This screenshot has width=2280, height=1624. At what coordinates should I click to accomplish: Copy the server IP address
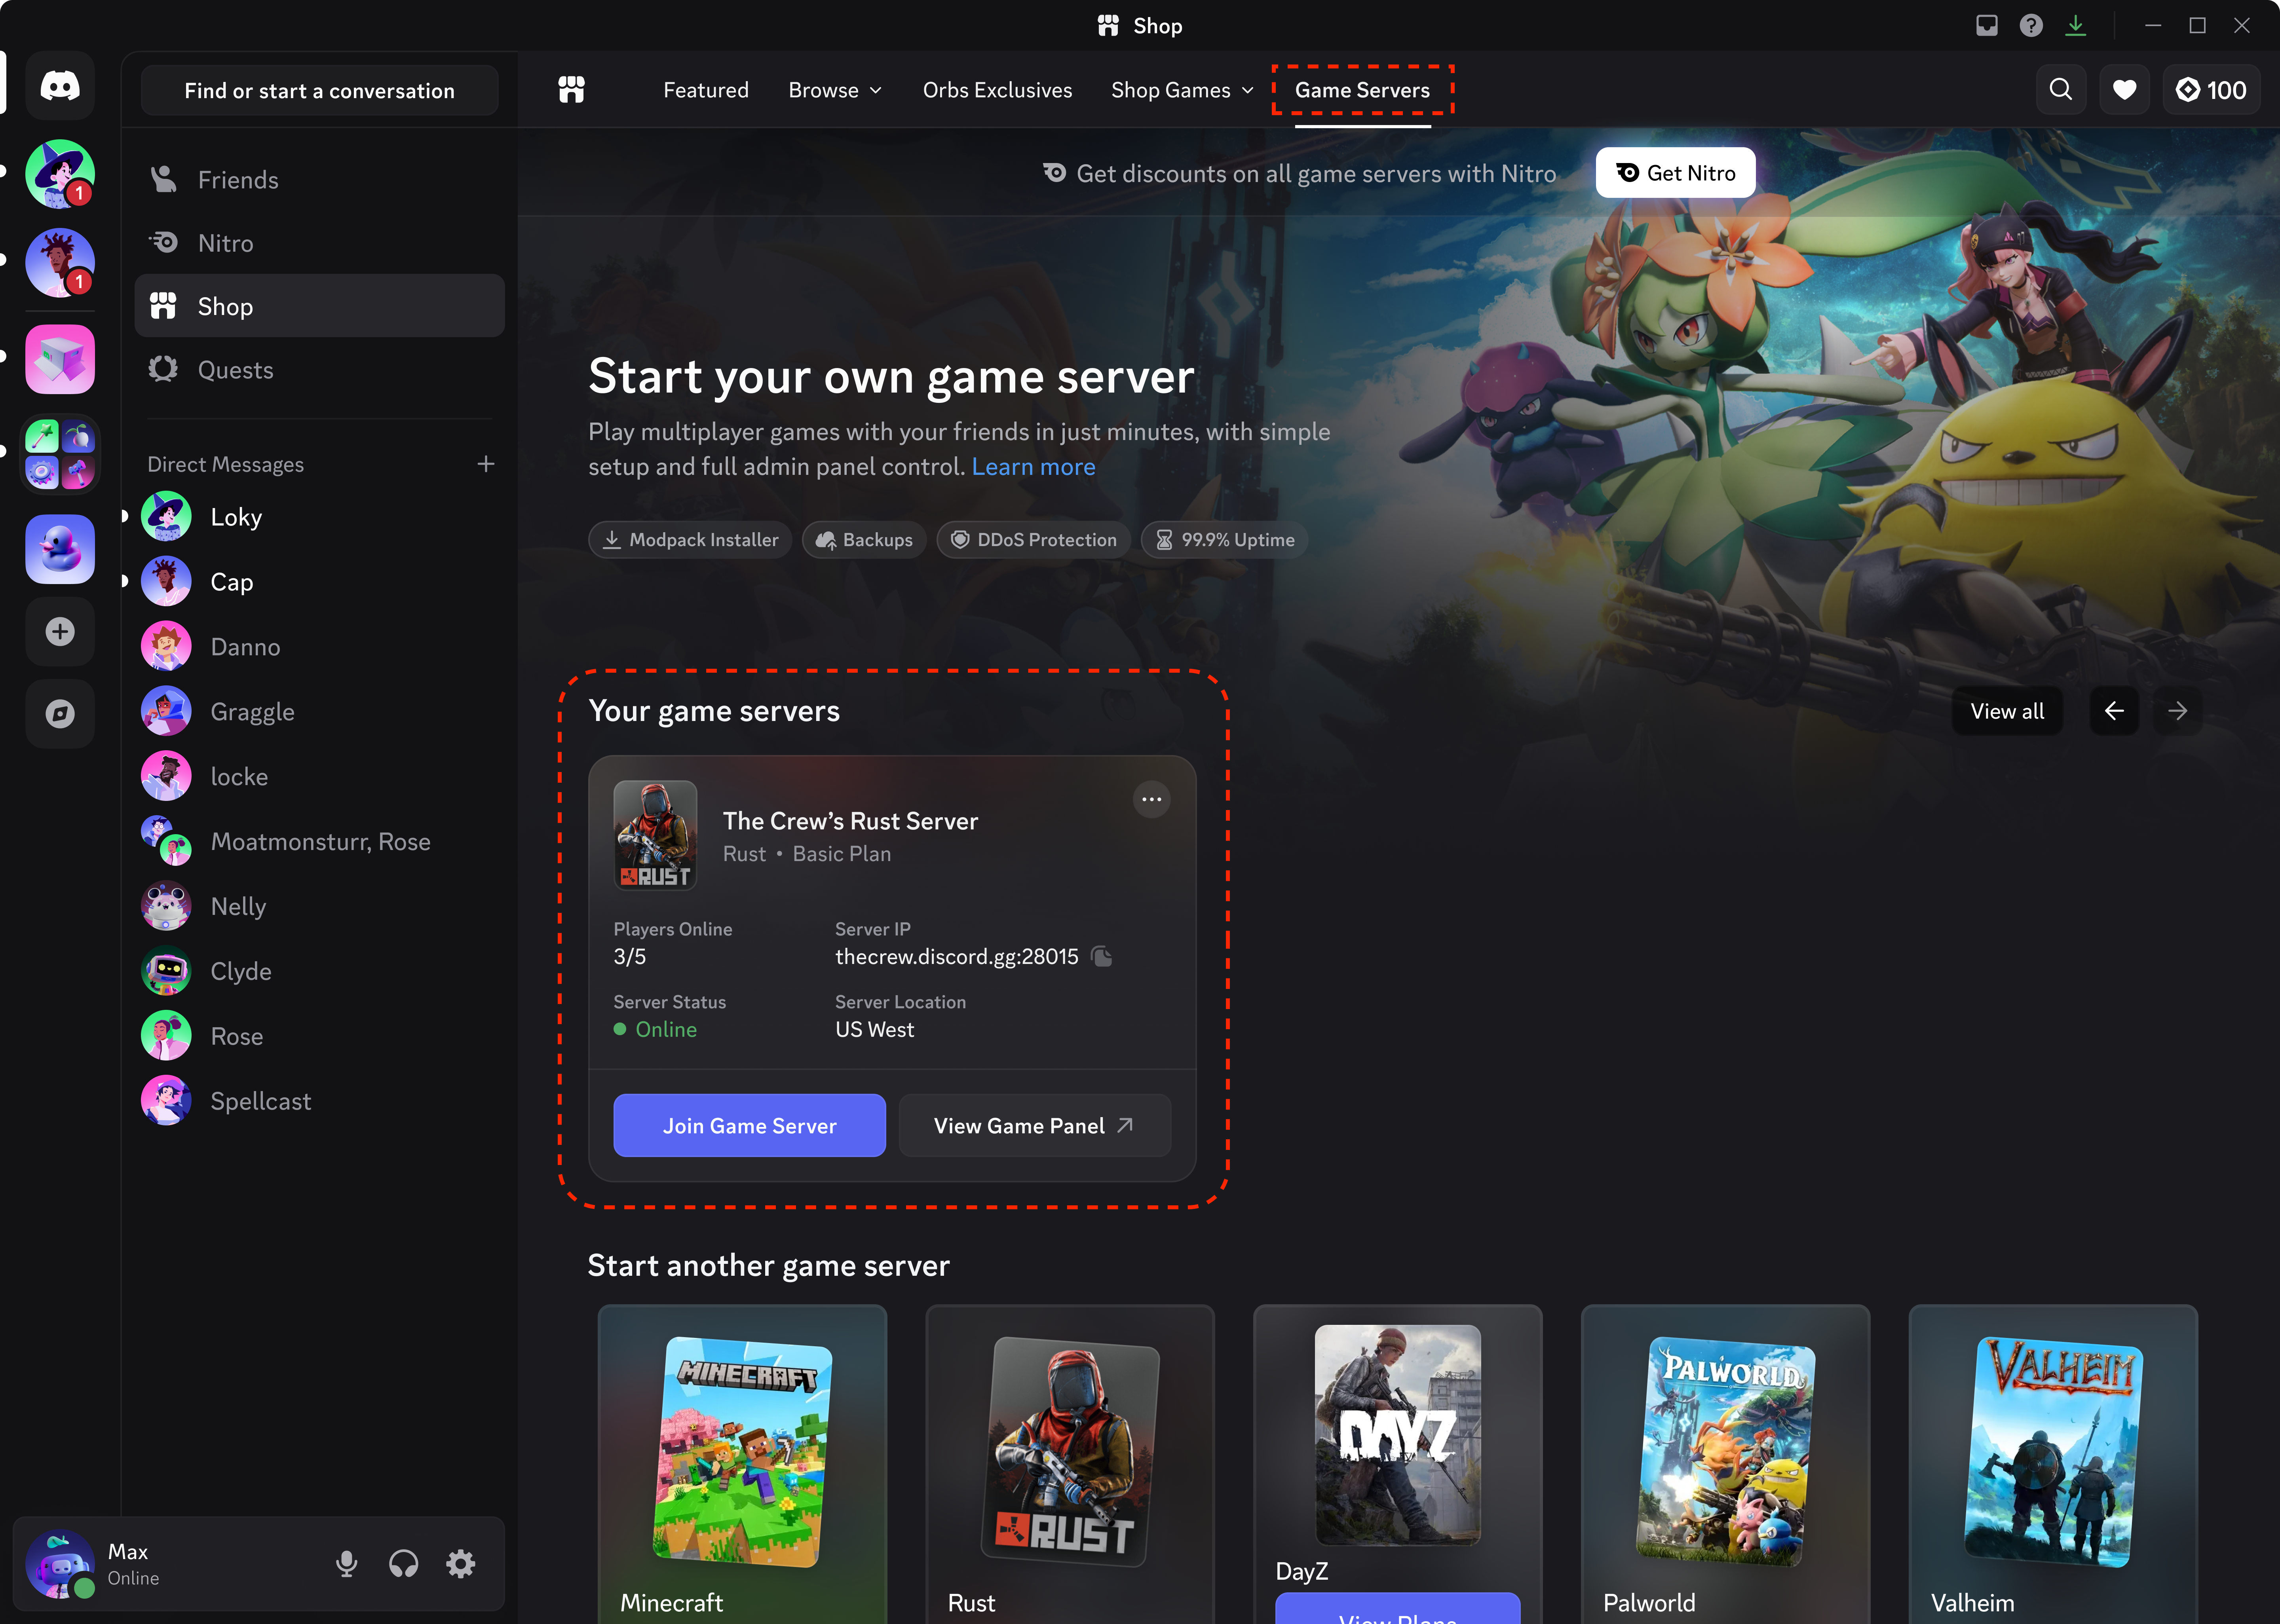coord(1102,957)
